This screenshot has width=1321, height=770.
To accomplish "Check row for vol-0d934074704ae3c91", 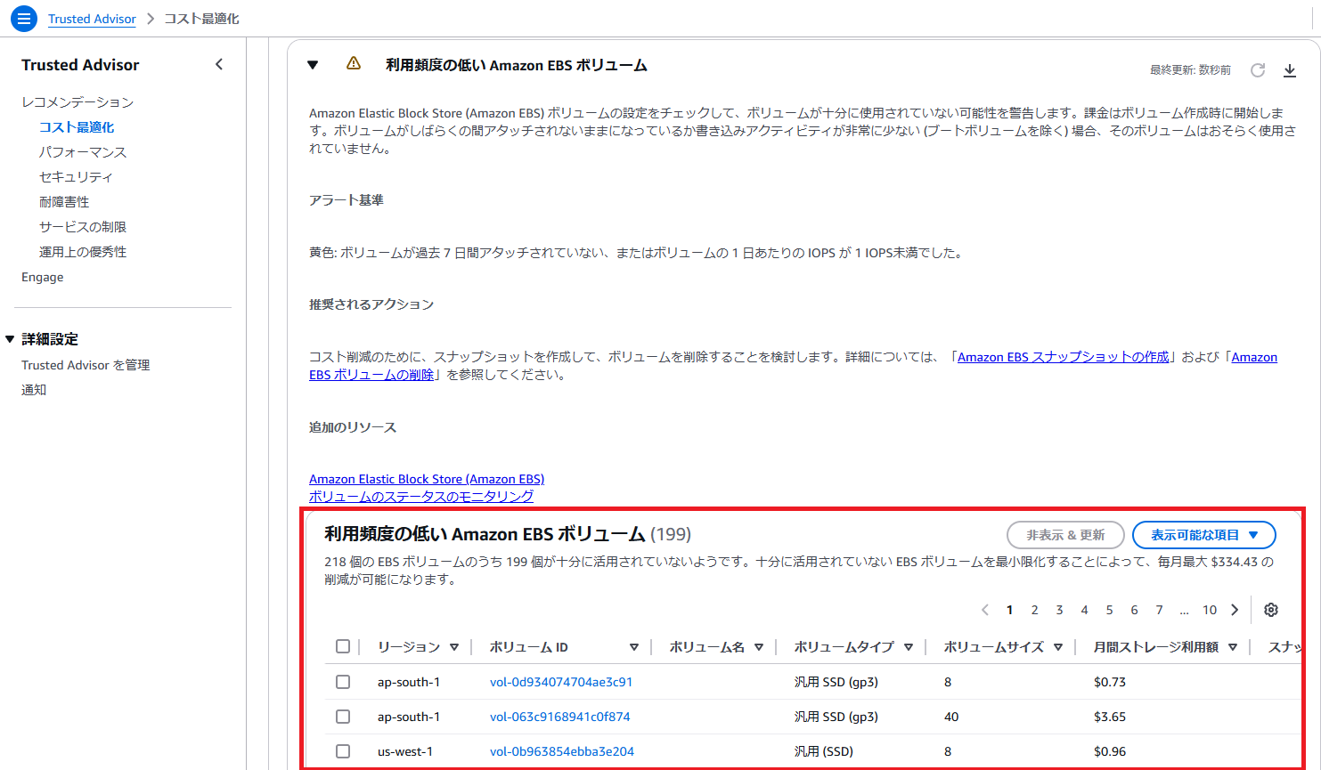I will click(x=343, y=682).
